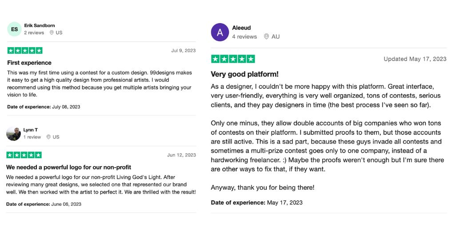The height and width of the screenshot is (231, 455).
Task: Open Erik Sandborn's profile name link
Action: click(x=40, y=26)
